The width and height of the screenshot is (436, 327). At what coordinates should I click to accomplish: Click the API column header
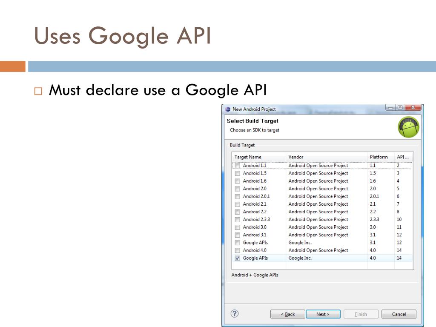[x=404, y=157]
